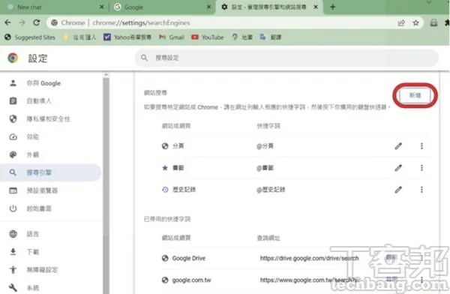The width and height of the screenshot is (450, 294).
Task: Click the Chrome site info icon in address bar
Action: [54, 22]
